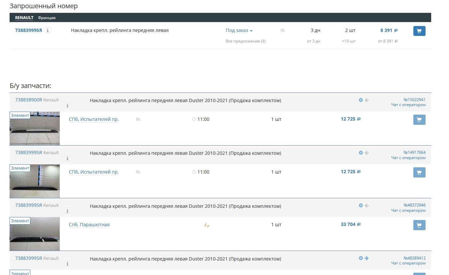This screenshot has height=275, width=449.
Task: Open listing number №15022941
Action: click(415, 100)
